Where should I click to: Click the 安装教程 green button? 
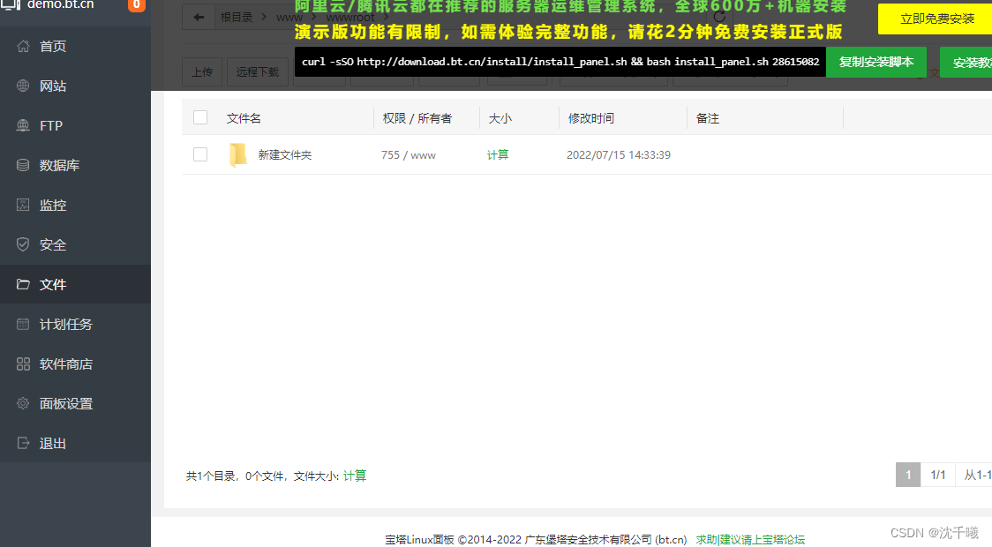coord(966,63)
